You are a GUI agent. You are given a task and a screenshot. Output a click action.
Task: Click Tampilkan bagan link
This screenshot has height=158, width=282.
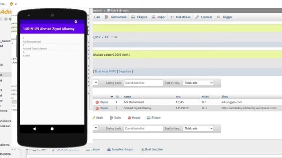[x=122, y=149]
